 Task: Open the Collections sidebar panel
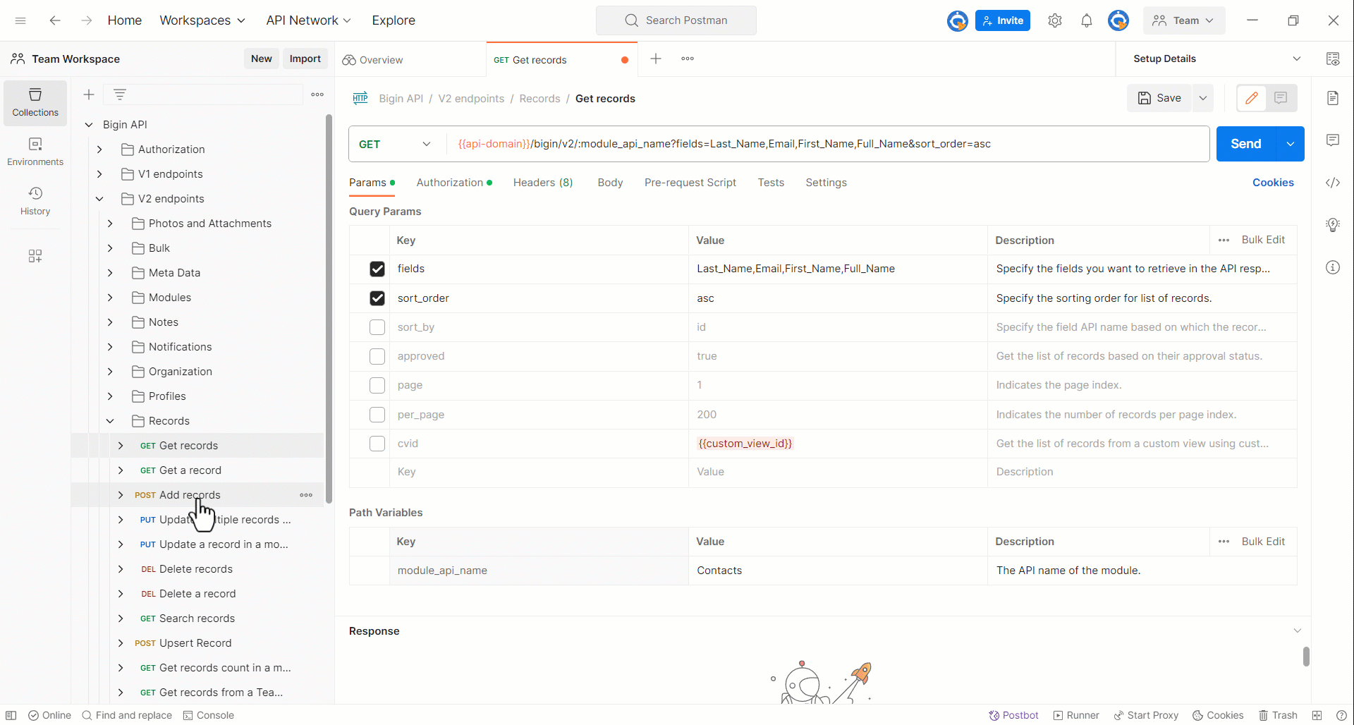click(x=35, y=103)
